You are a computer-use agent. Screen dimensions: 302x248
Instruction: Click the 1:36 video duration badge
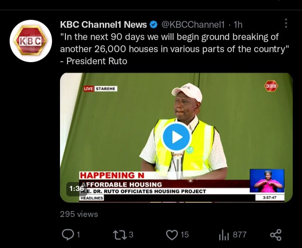coord(76,188)
